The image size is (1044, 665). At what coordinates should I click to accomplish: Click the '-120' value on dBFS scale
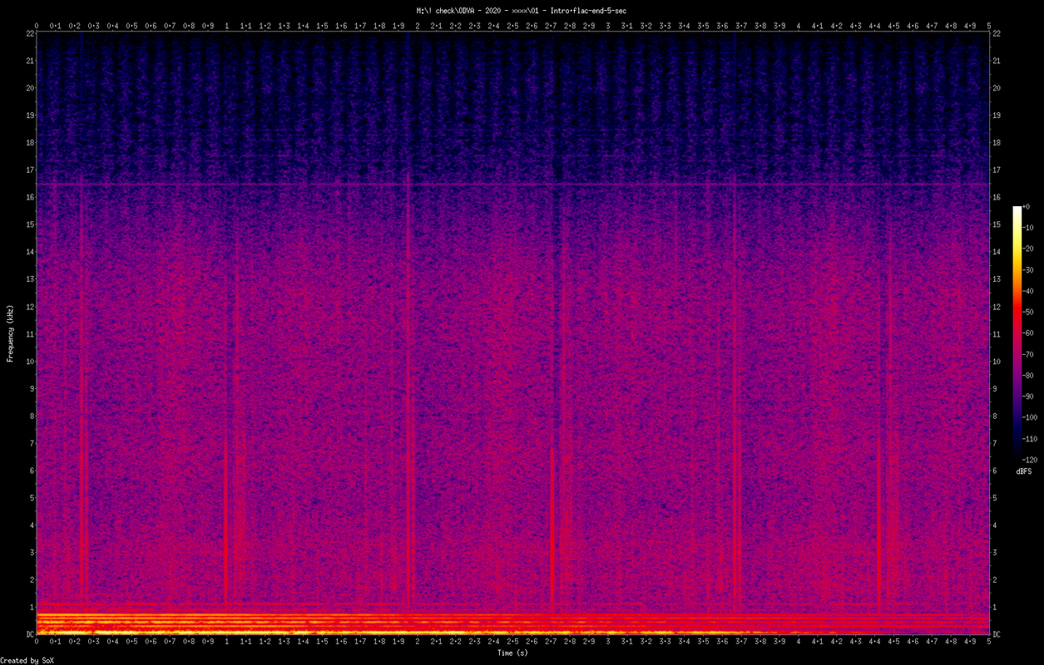(1030, 459)
